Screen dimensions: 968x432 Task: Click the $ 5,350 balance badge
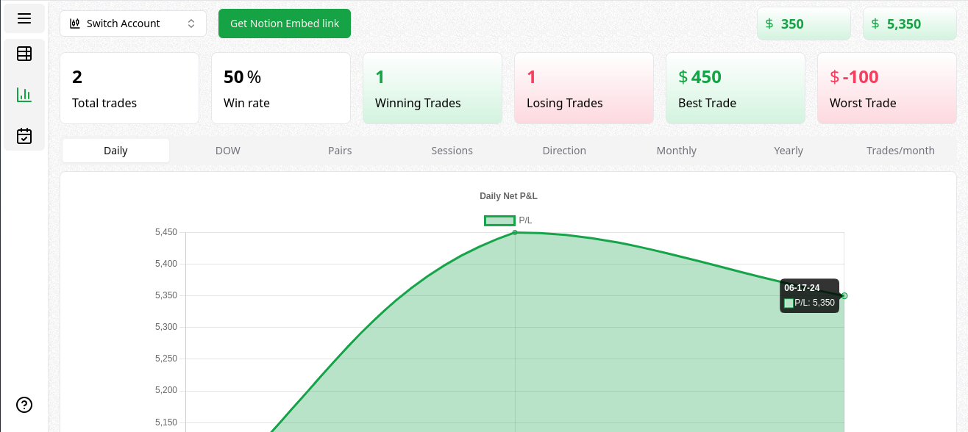pos(910,24)
